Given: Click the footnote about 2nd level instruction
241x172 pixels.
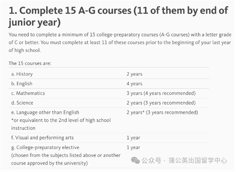Looking at the screenshot, I should tap(61, 124).
